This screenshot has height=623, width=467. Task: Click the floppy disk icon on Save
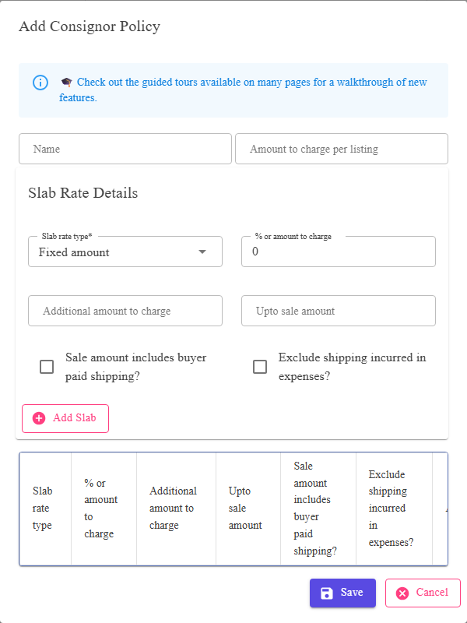click(x=326, y=593)
